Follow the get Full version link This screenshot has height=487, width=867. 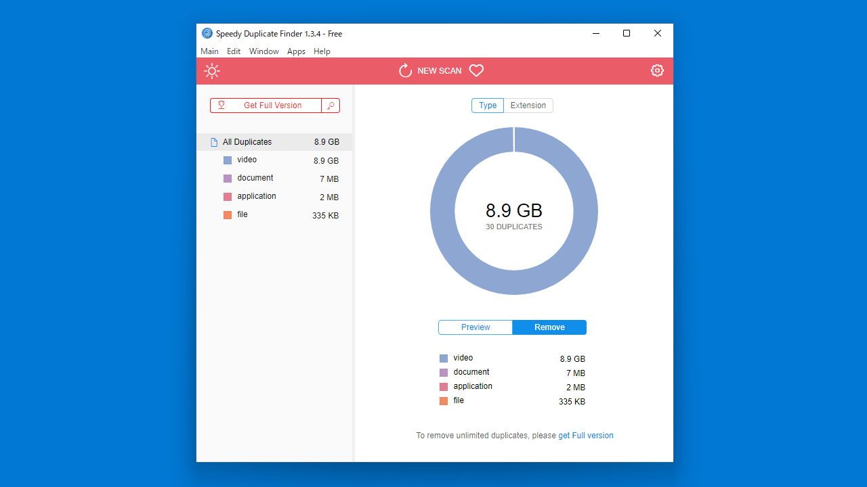[x=586, y=436]
